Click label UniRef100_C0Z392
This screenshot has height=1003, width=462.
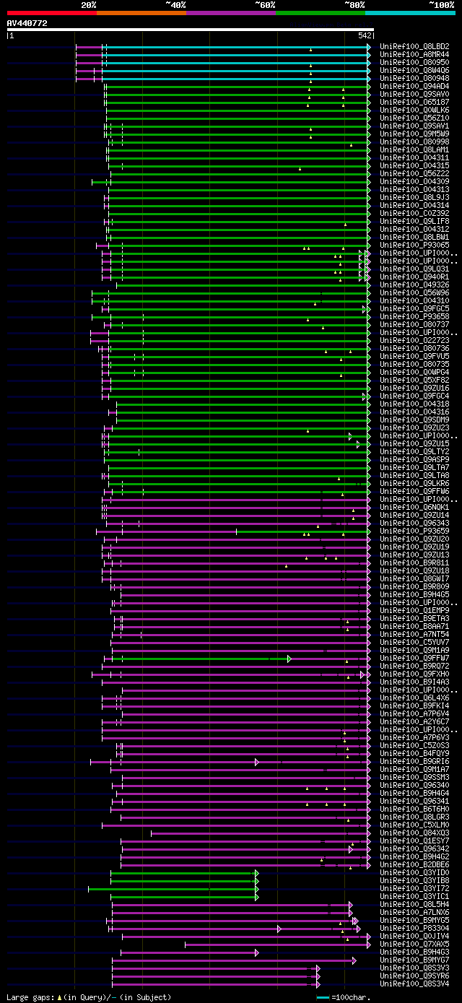pos(414,214)
